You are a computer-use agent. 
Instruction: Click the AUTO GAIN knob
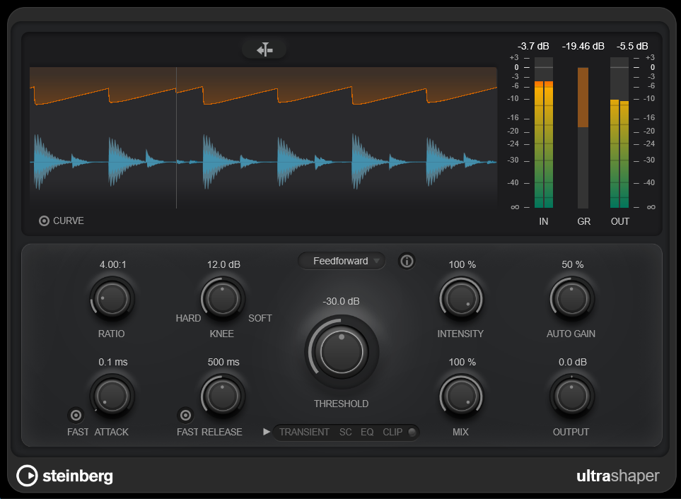[572, 299]
